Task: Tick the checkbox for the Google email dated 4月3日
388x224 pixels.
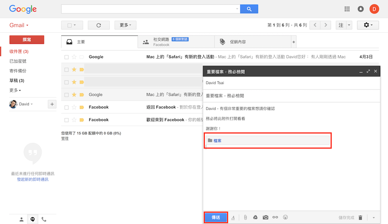Action: 67,57
